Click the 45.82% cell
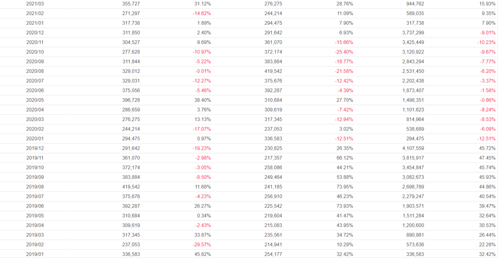 [202, 254]
